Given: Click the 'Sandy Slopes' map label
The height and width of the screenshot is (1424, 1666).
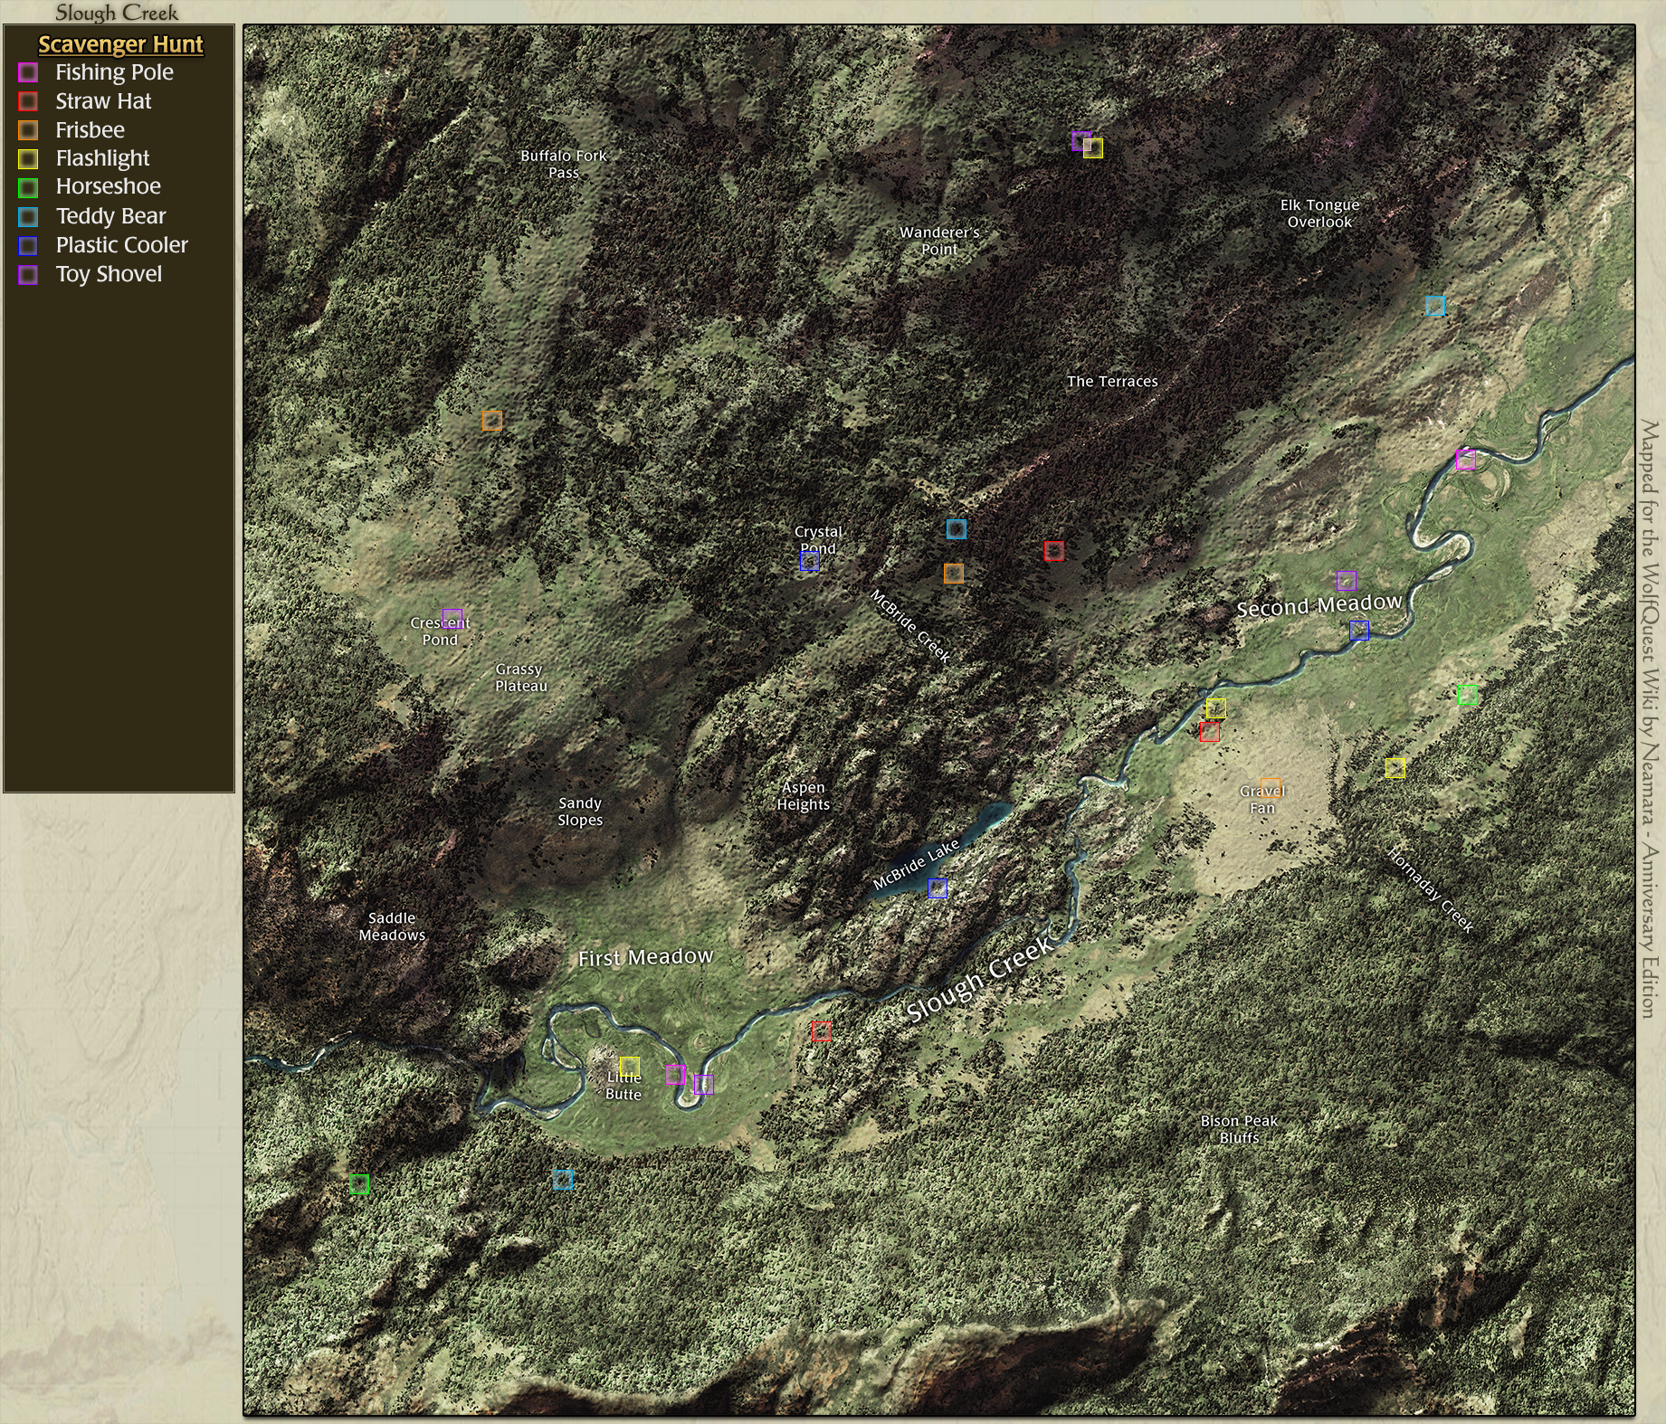Looking at the screenshot, I should pyautogui.click(x=580, y=812).
